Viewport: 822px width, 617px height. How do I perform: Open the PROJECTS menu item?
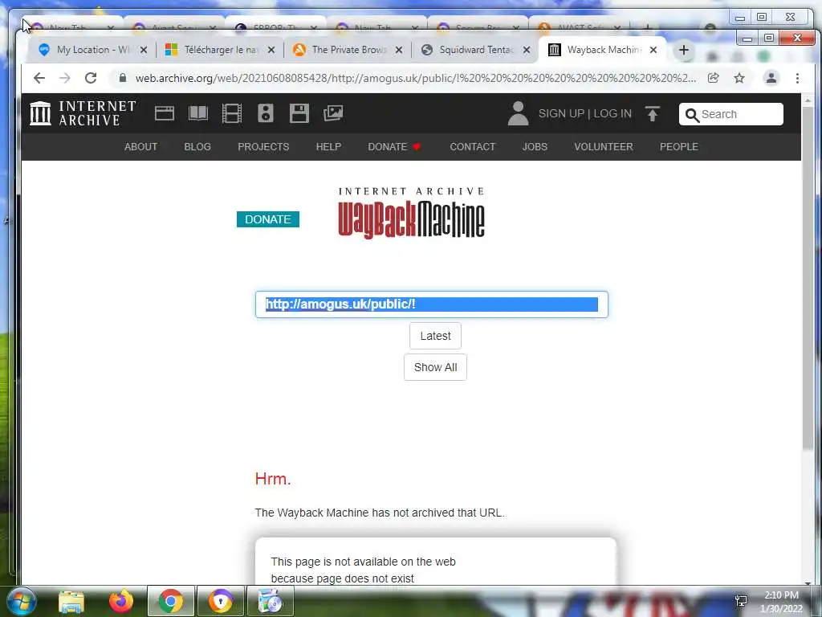click(x=263, y=147)
